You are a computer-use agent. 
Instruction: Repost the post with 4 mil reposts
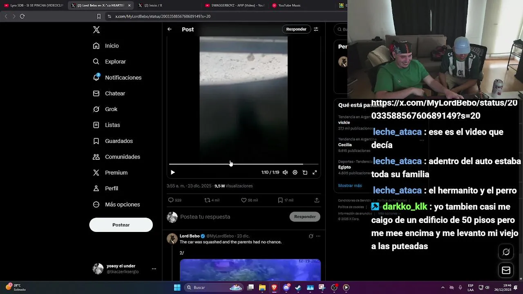pyautogui.click(x=207, y=200)
